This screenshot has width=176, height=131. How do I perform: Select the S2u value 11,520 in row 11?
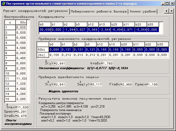(21, 78)
